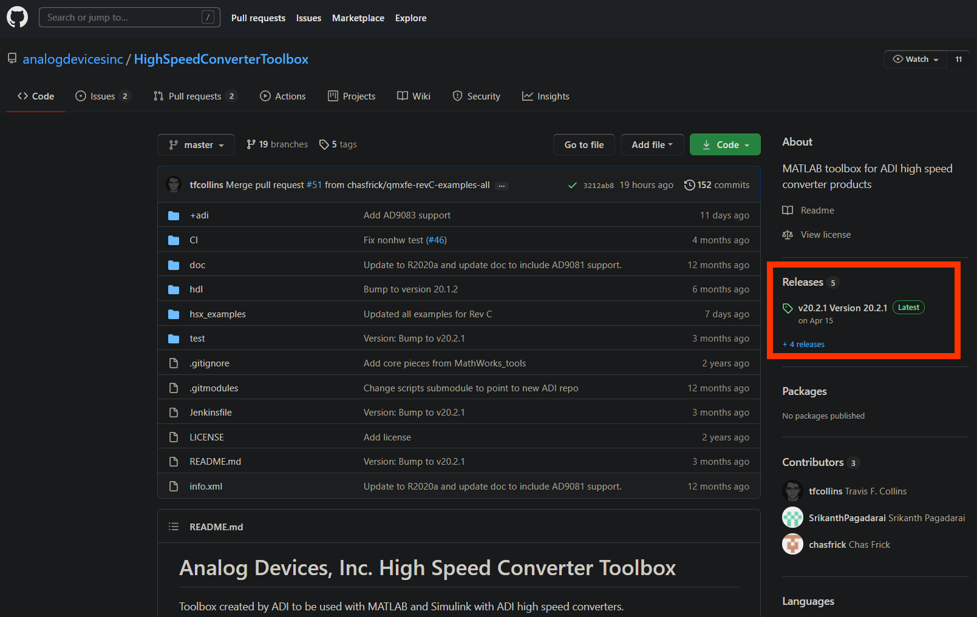Click the + 4 releases link
This screenshot has height=617, width=977.
(x=803, y=344)
